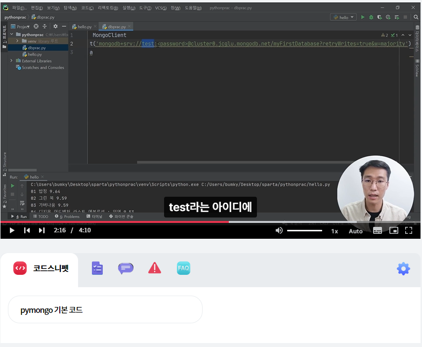Toggle video subtitles icon
This screenshot has width=422, height=347.
[378, 230]
